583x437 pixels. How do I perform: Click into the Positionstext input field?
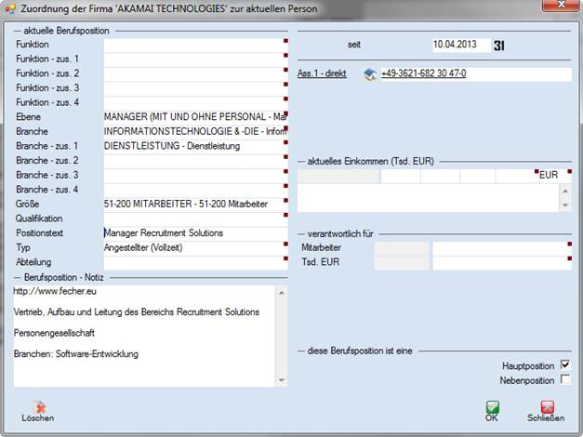195,232
